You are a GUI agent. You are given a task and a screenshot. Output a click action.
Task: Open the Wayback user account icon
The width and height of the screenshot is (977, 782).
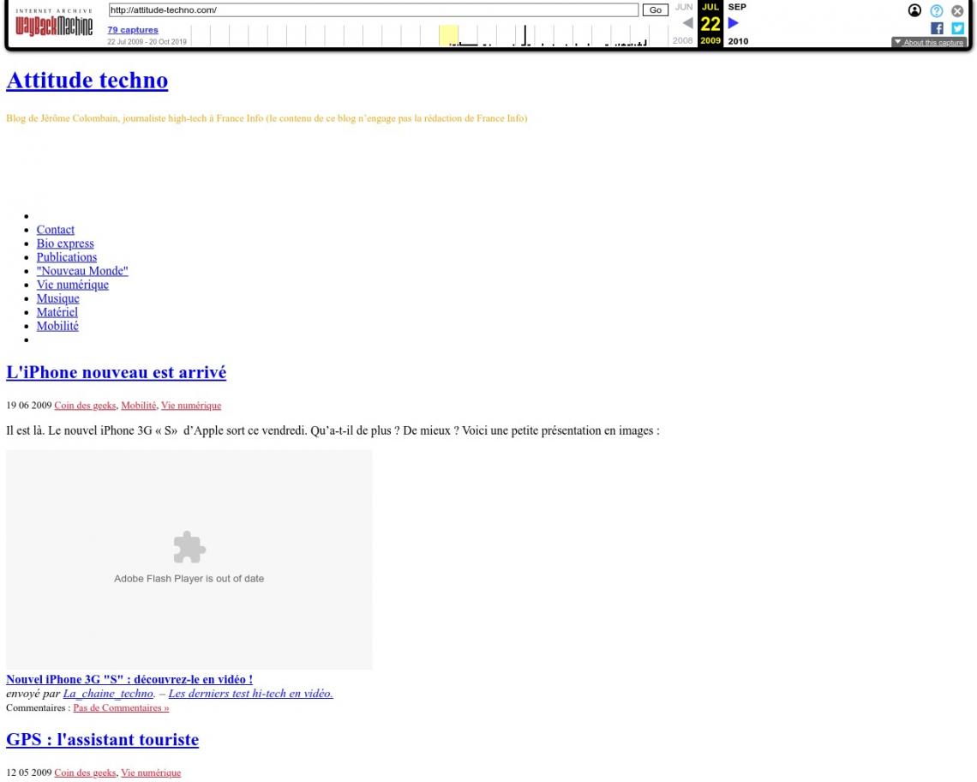(x=914, y=10)
